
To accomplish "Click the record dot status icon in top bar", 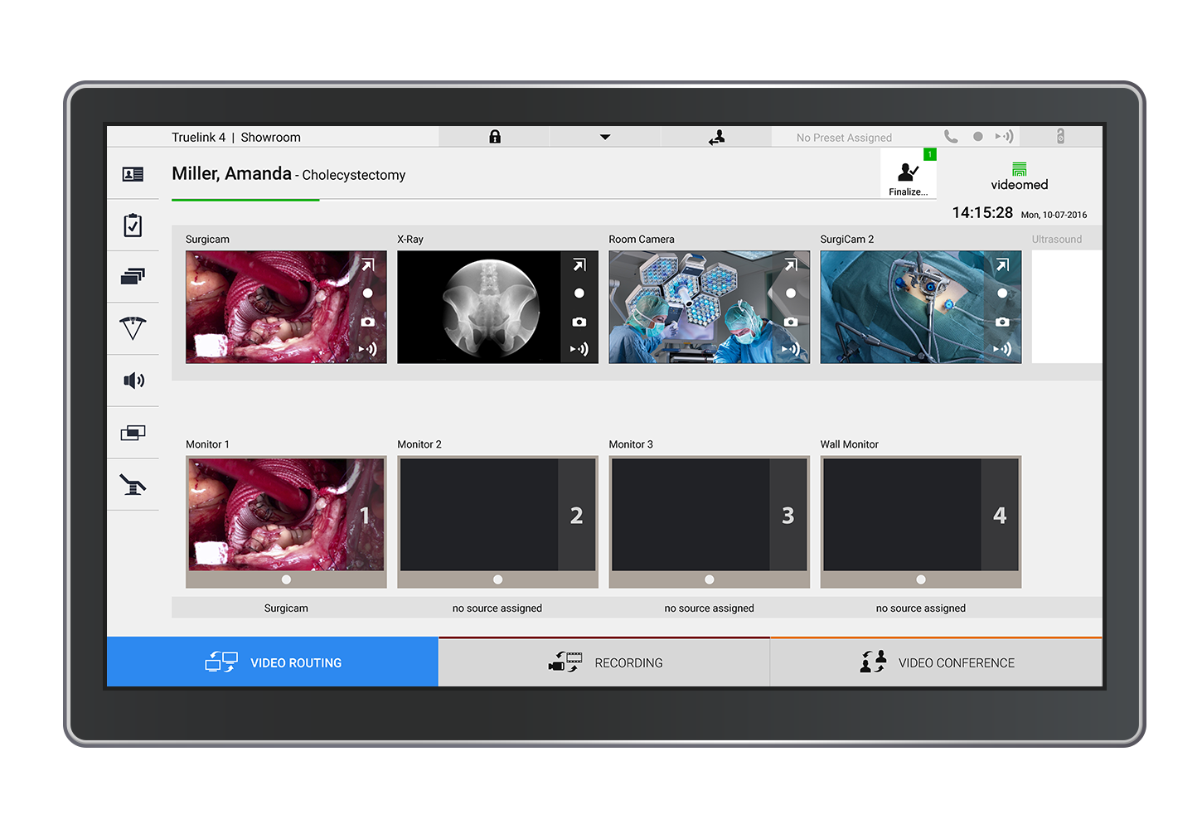I will coord(978,137).
